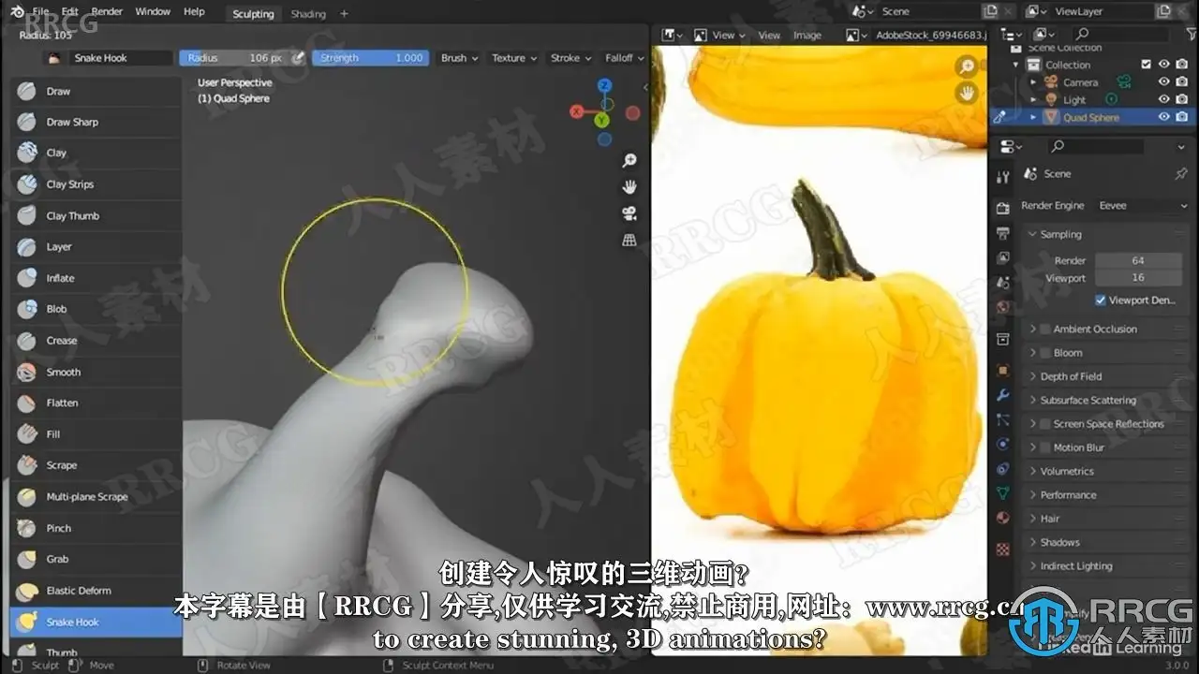Disable Quad Sphere in renders via camera icon
Image resolution: width=1199 pixels, height=674 pixels.
pyautogui.click(x=1181, y=117)
